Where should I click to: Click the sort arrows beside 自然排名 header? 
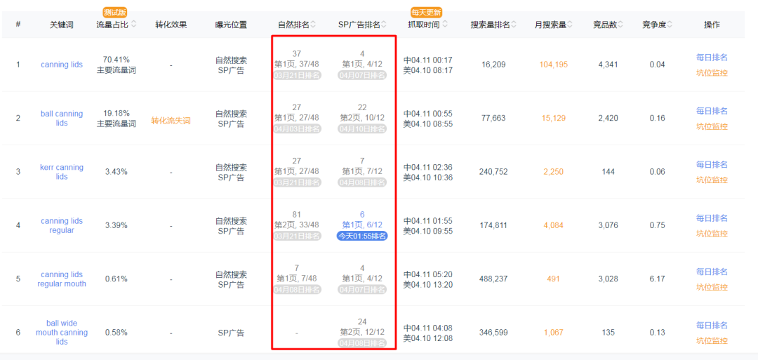(x=314, y=25)
